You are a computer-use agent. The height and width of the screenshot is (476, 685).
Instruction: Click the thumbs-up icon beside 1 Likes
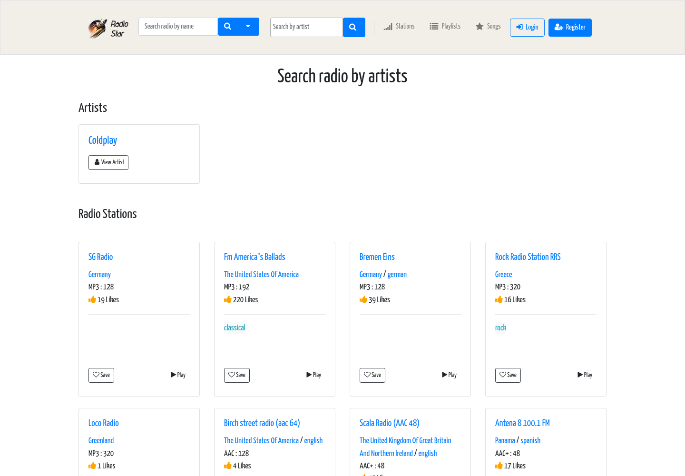tap(92, 465)
